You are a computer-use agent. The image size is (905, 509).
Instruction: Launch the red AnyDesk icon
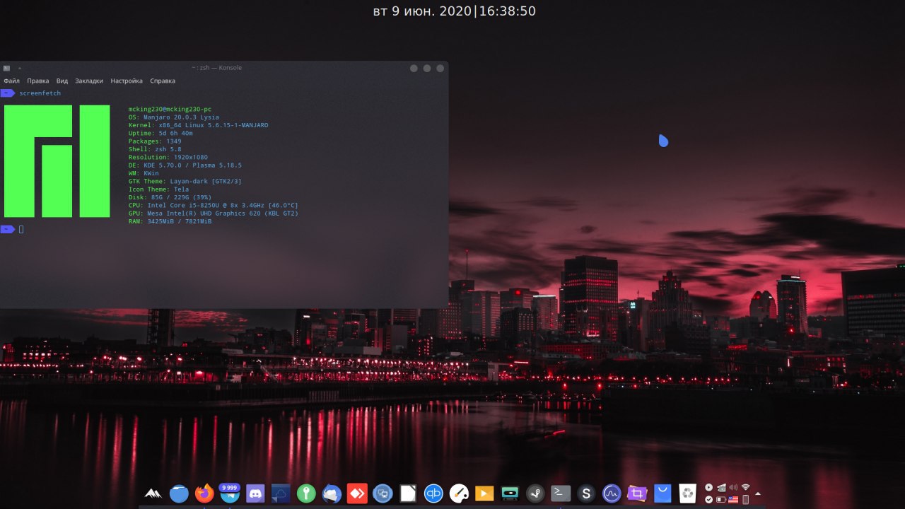click(357, 493)
